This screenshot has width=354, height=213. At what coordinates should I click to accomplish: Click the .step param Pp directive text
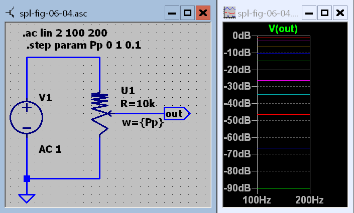coord(84,46)
